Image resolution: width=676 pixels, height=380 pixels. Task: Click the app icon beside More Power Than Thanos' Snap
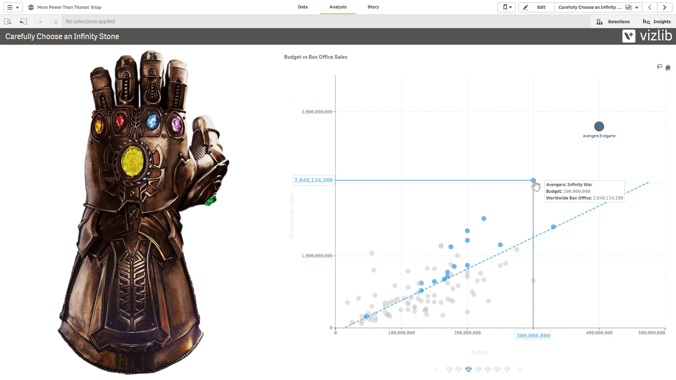pos(31,7)
